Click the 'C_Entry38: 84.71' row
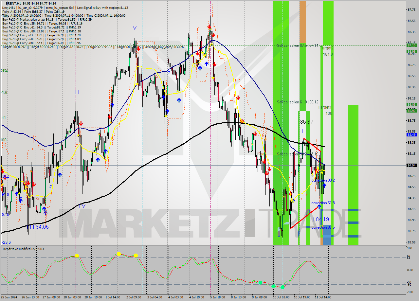Screen dimensions: 419x301 coord(42,23)
